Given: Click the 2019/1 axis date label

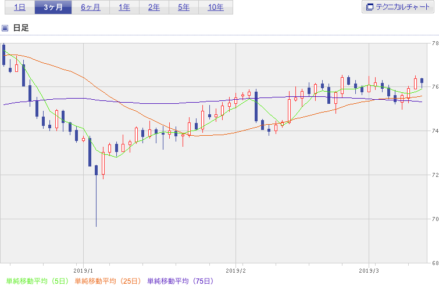Looking at the screenshot, I should (83, 271).
